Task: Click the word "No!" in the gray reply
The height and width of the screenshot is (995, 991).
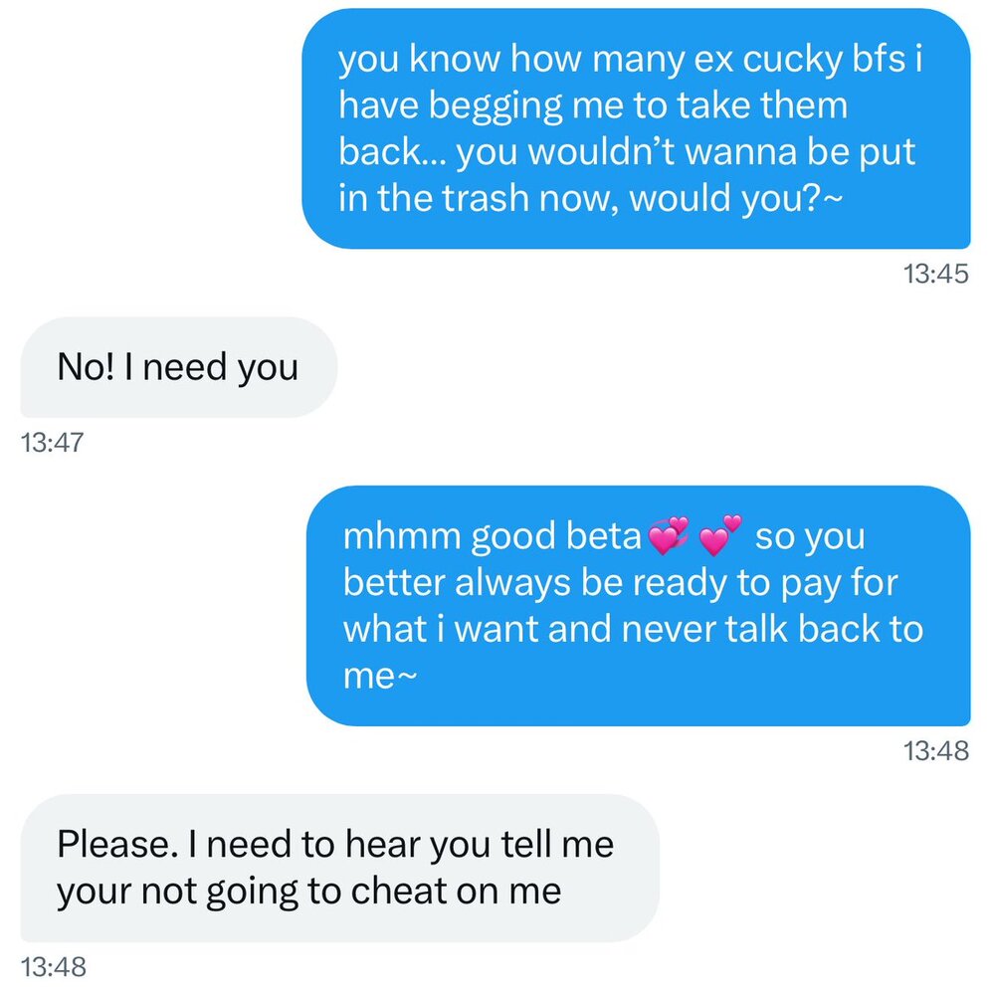Action: pyautogui.click(x=82, y=368)
